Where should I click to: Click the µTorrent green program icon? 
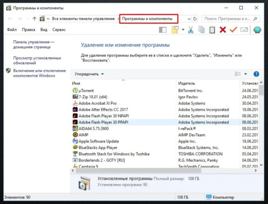(x=75, y=90)
